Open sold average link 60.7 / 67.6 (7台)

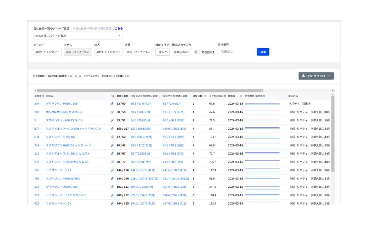tap(141, 104)
